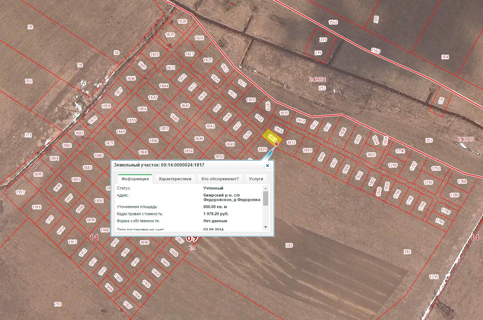This screenshot has height=320, width=483.
Task: Click parcel label 1799
Action: click(393, 165)
